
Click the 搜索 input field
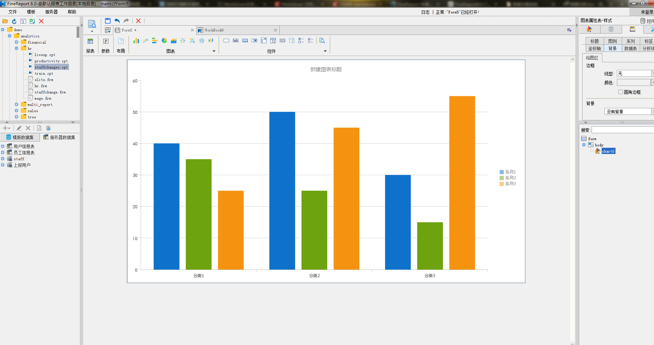[x=622, y=130]
